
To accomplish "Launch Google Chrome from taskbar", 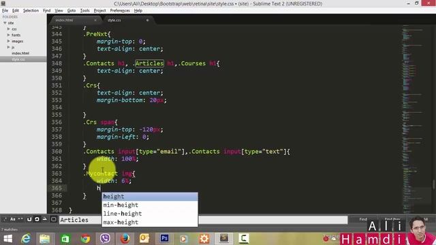I will [x=85, y=239].
